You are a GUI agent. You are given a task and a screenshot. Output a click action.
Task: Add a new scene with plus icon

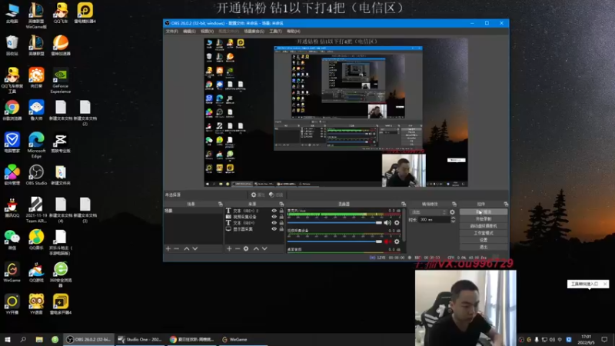[x=168, y=248]
